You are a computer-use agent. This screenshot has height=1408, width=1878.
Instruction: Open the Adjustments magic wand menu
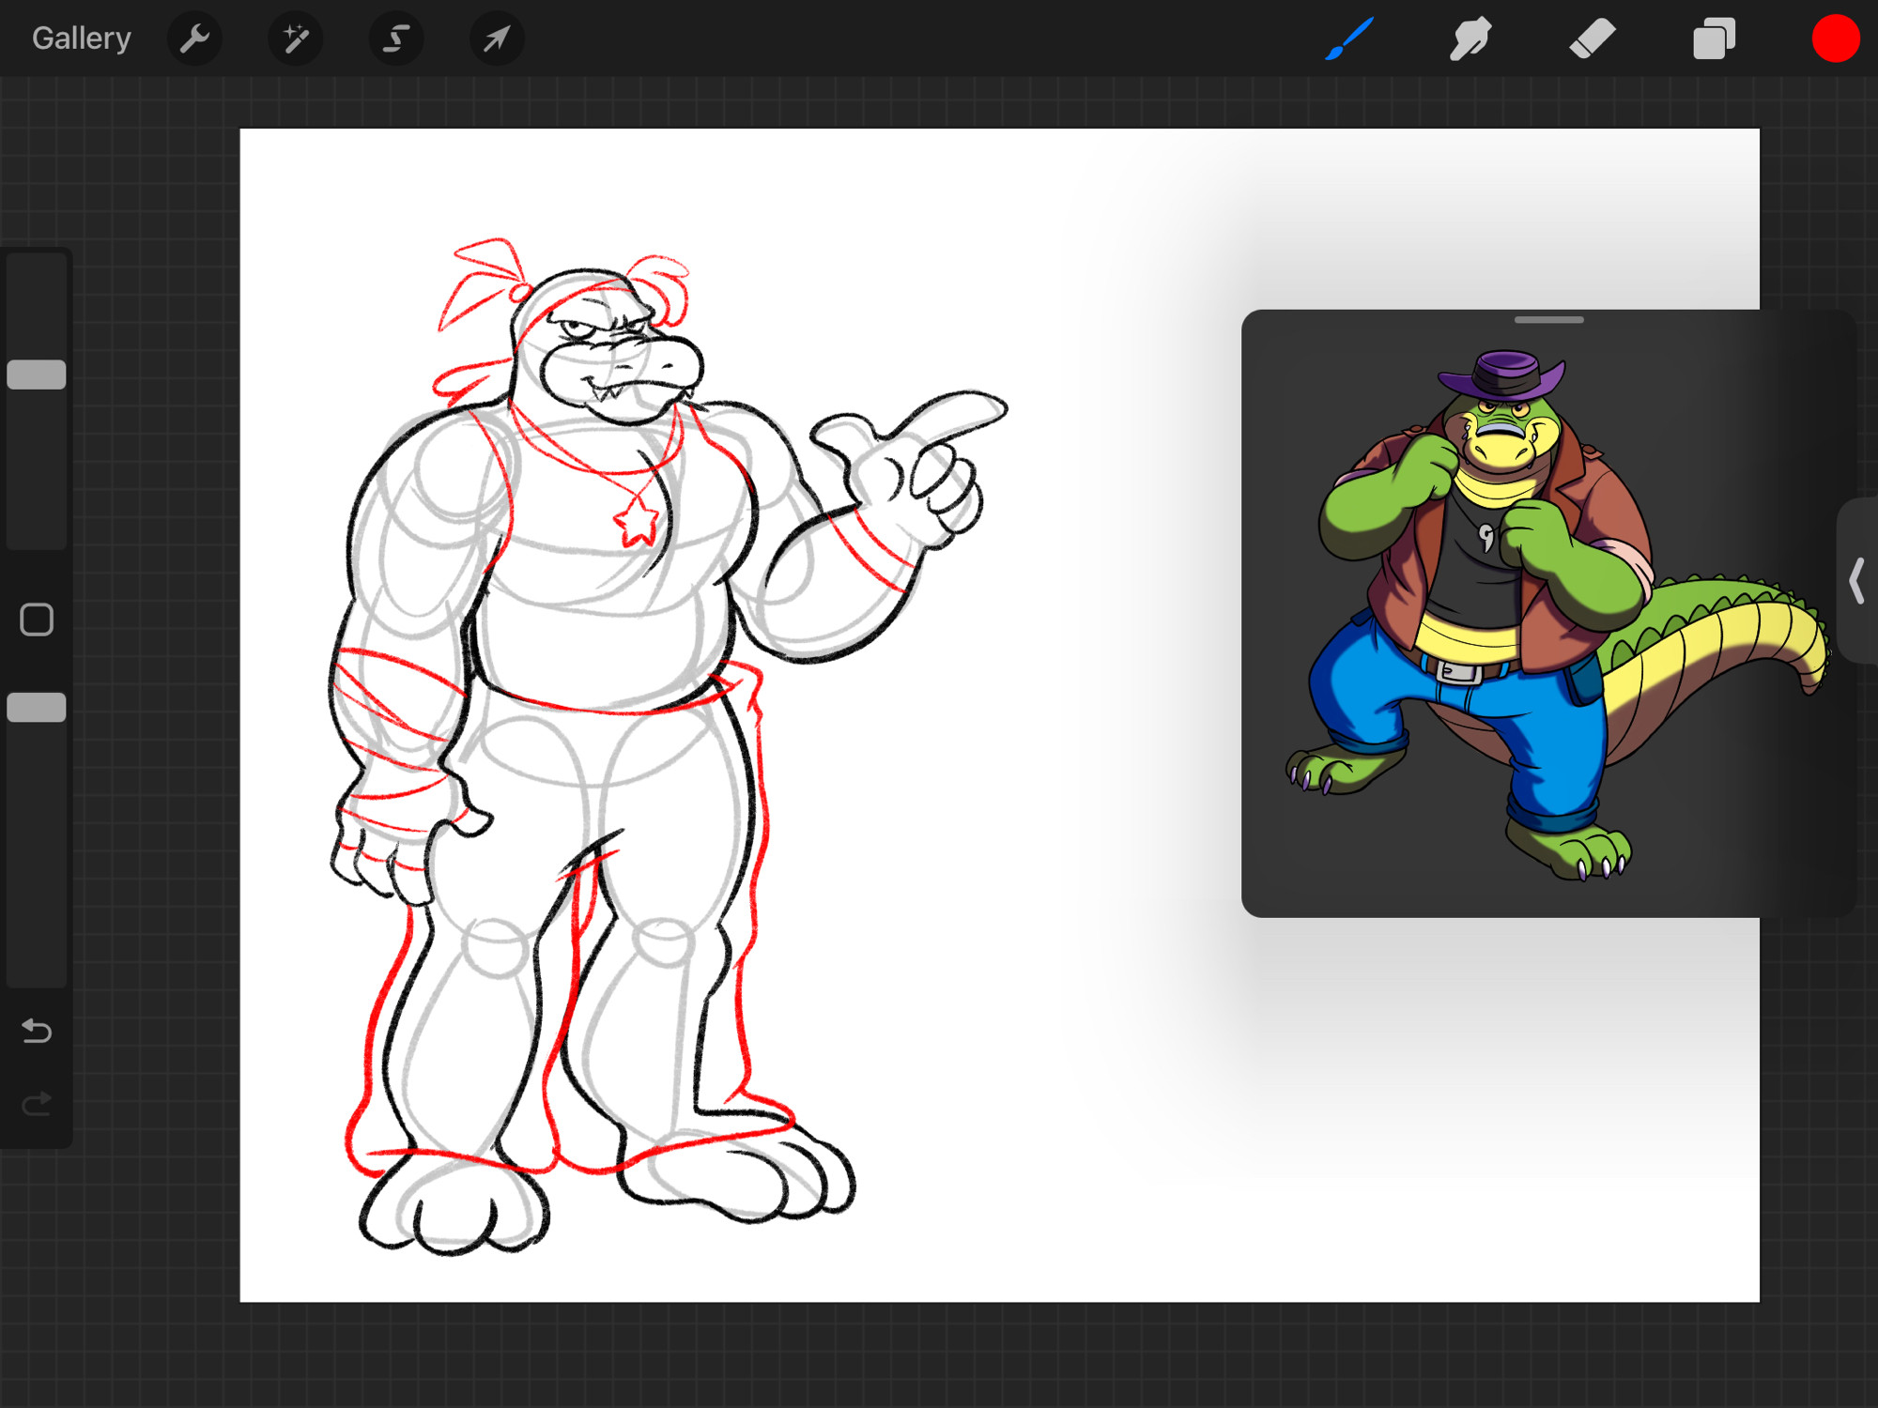pos(296,38)
